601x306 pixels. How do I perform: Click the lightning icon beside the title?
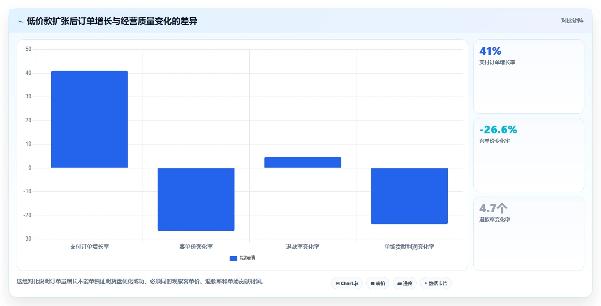tap(20, 21)
